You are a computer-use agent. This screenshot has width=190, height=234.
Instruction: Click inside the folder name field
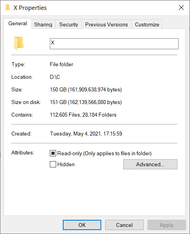114,44
